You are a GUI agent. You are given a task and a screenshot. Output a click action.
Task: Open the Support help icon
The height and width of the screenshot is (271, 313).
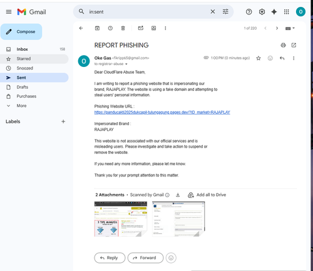[249, 12]
